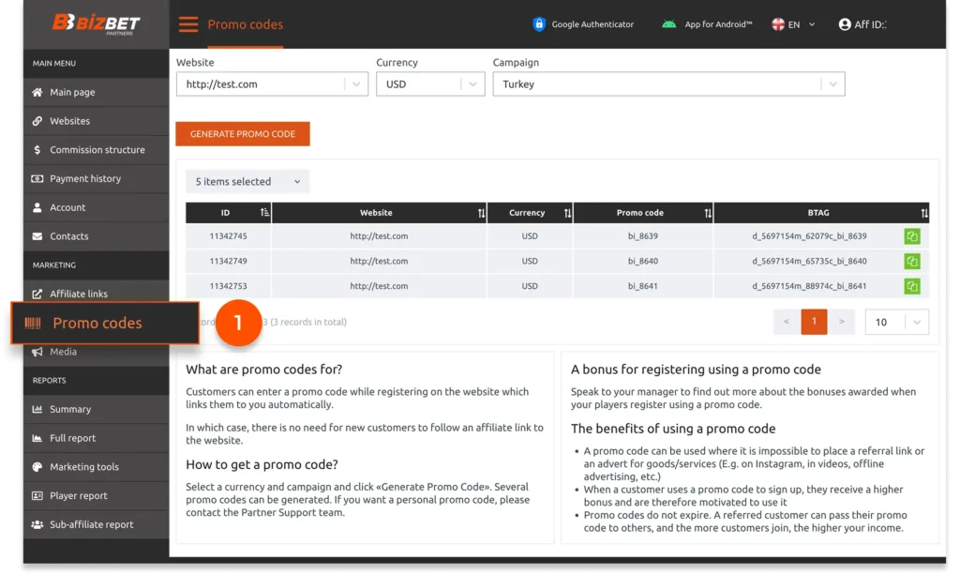
Task: Click 'How to get a promo code?' heading
Action: 262,464
